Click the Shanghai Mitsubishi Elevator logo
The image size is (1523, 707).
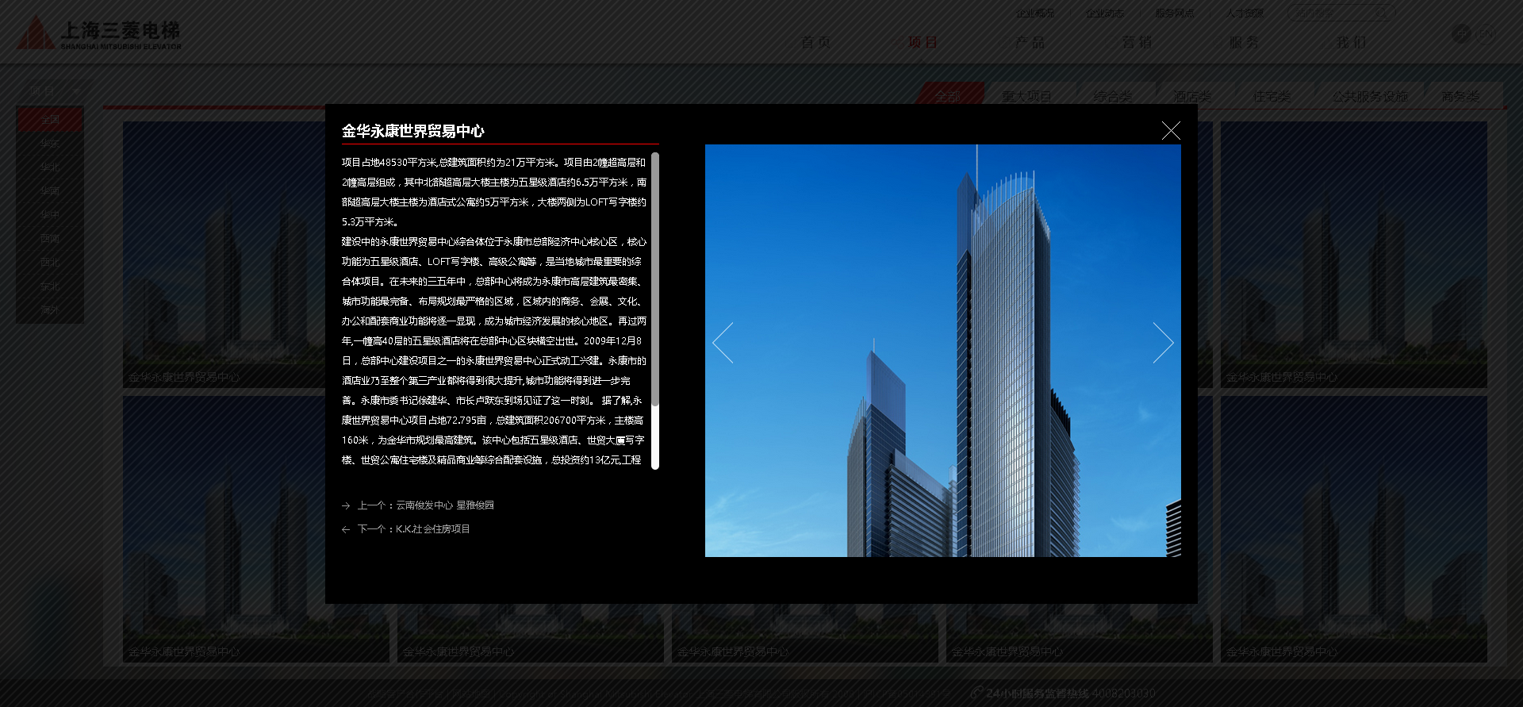pos(100,34)
